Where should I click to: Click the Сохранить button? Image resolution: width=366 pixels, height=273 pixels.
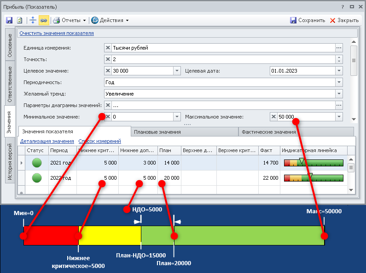pos(308,20)
